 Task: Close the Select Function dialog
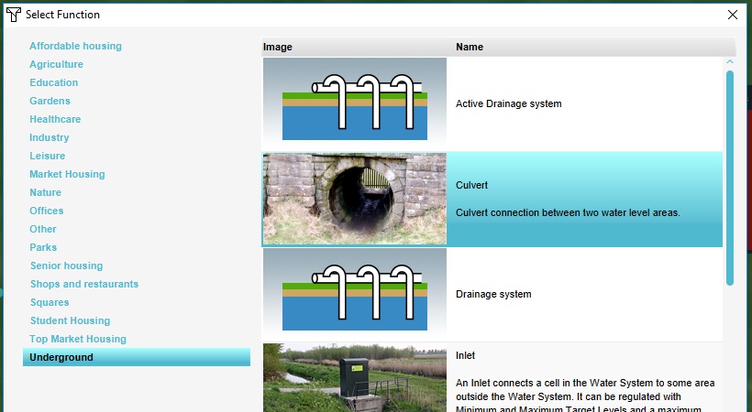click(732, 15)
